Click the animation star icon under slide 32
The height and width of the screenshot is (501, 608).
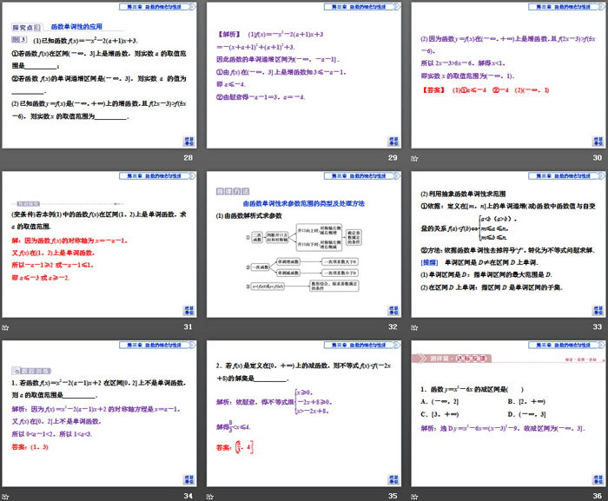point(210,327)
